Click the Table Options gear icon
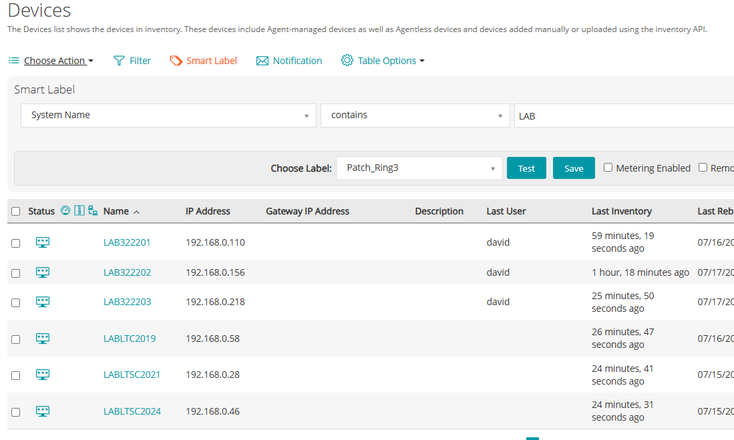734x440 pixels. coord(347,61)
